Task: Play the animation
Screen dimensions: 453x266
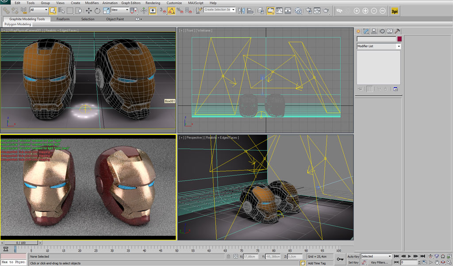Action: coord(409,256)
